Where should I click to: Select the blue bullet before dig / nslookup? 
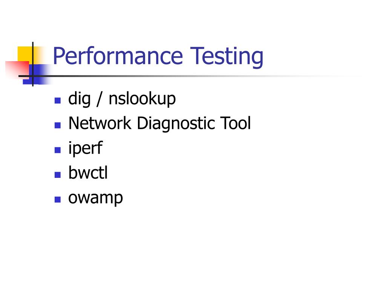pyautogui.click(x=58, y=100)
